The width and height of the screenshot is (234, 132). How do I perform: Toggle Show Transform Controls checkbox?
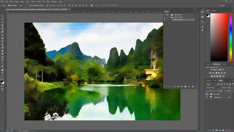coord(28,5)
